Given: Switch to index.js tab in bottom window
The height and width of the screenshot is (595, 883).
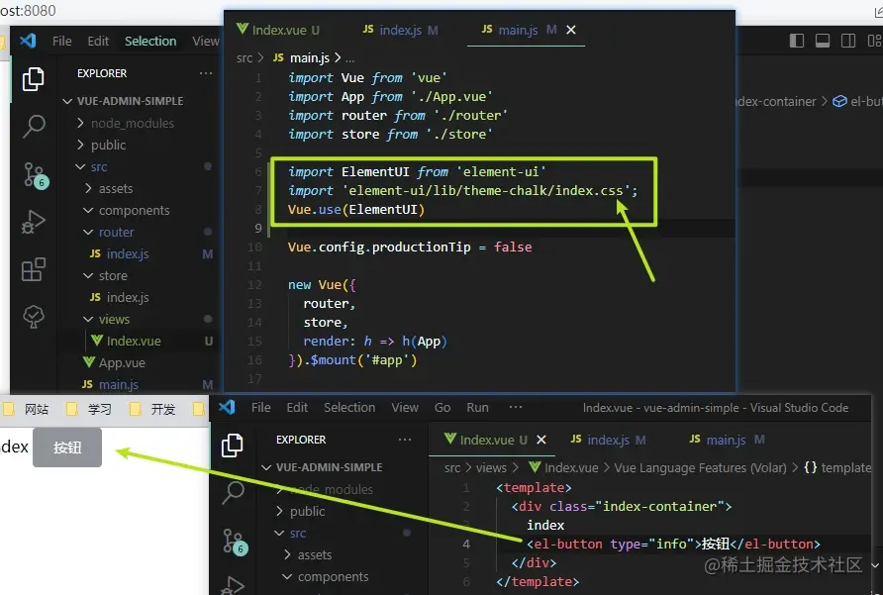Looking at the screenshot, I should pos(608,440).
